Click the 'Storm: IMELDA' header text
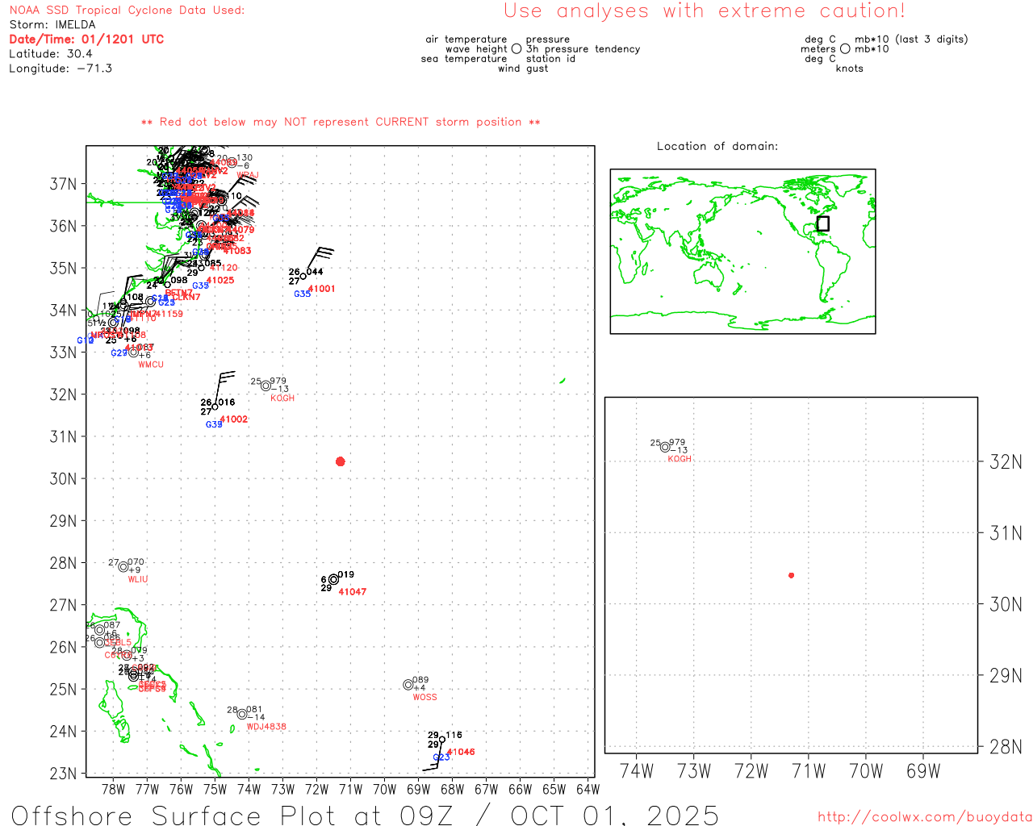 (x=52, y=25)
